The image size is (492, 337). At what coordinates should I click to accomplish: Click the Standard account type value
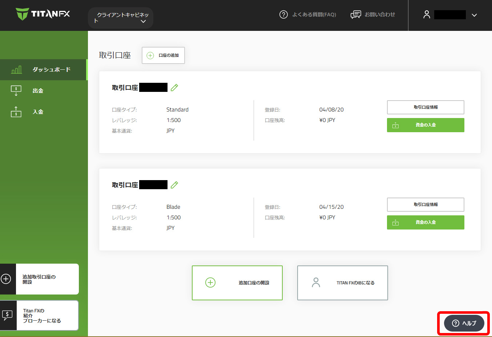point(177,110)
